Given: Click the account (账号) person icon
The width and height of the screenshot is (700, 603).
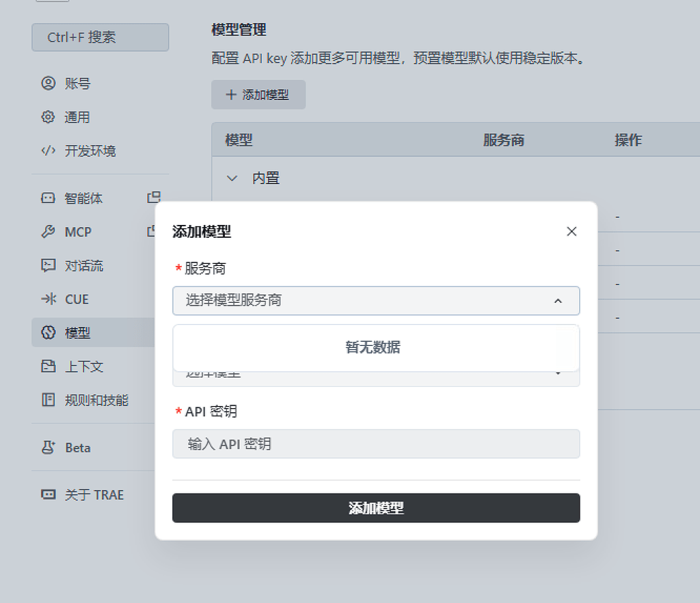Looking at the screenshot, I should tap(49, 83).
